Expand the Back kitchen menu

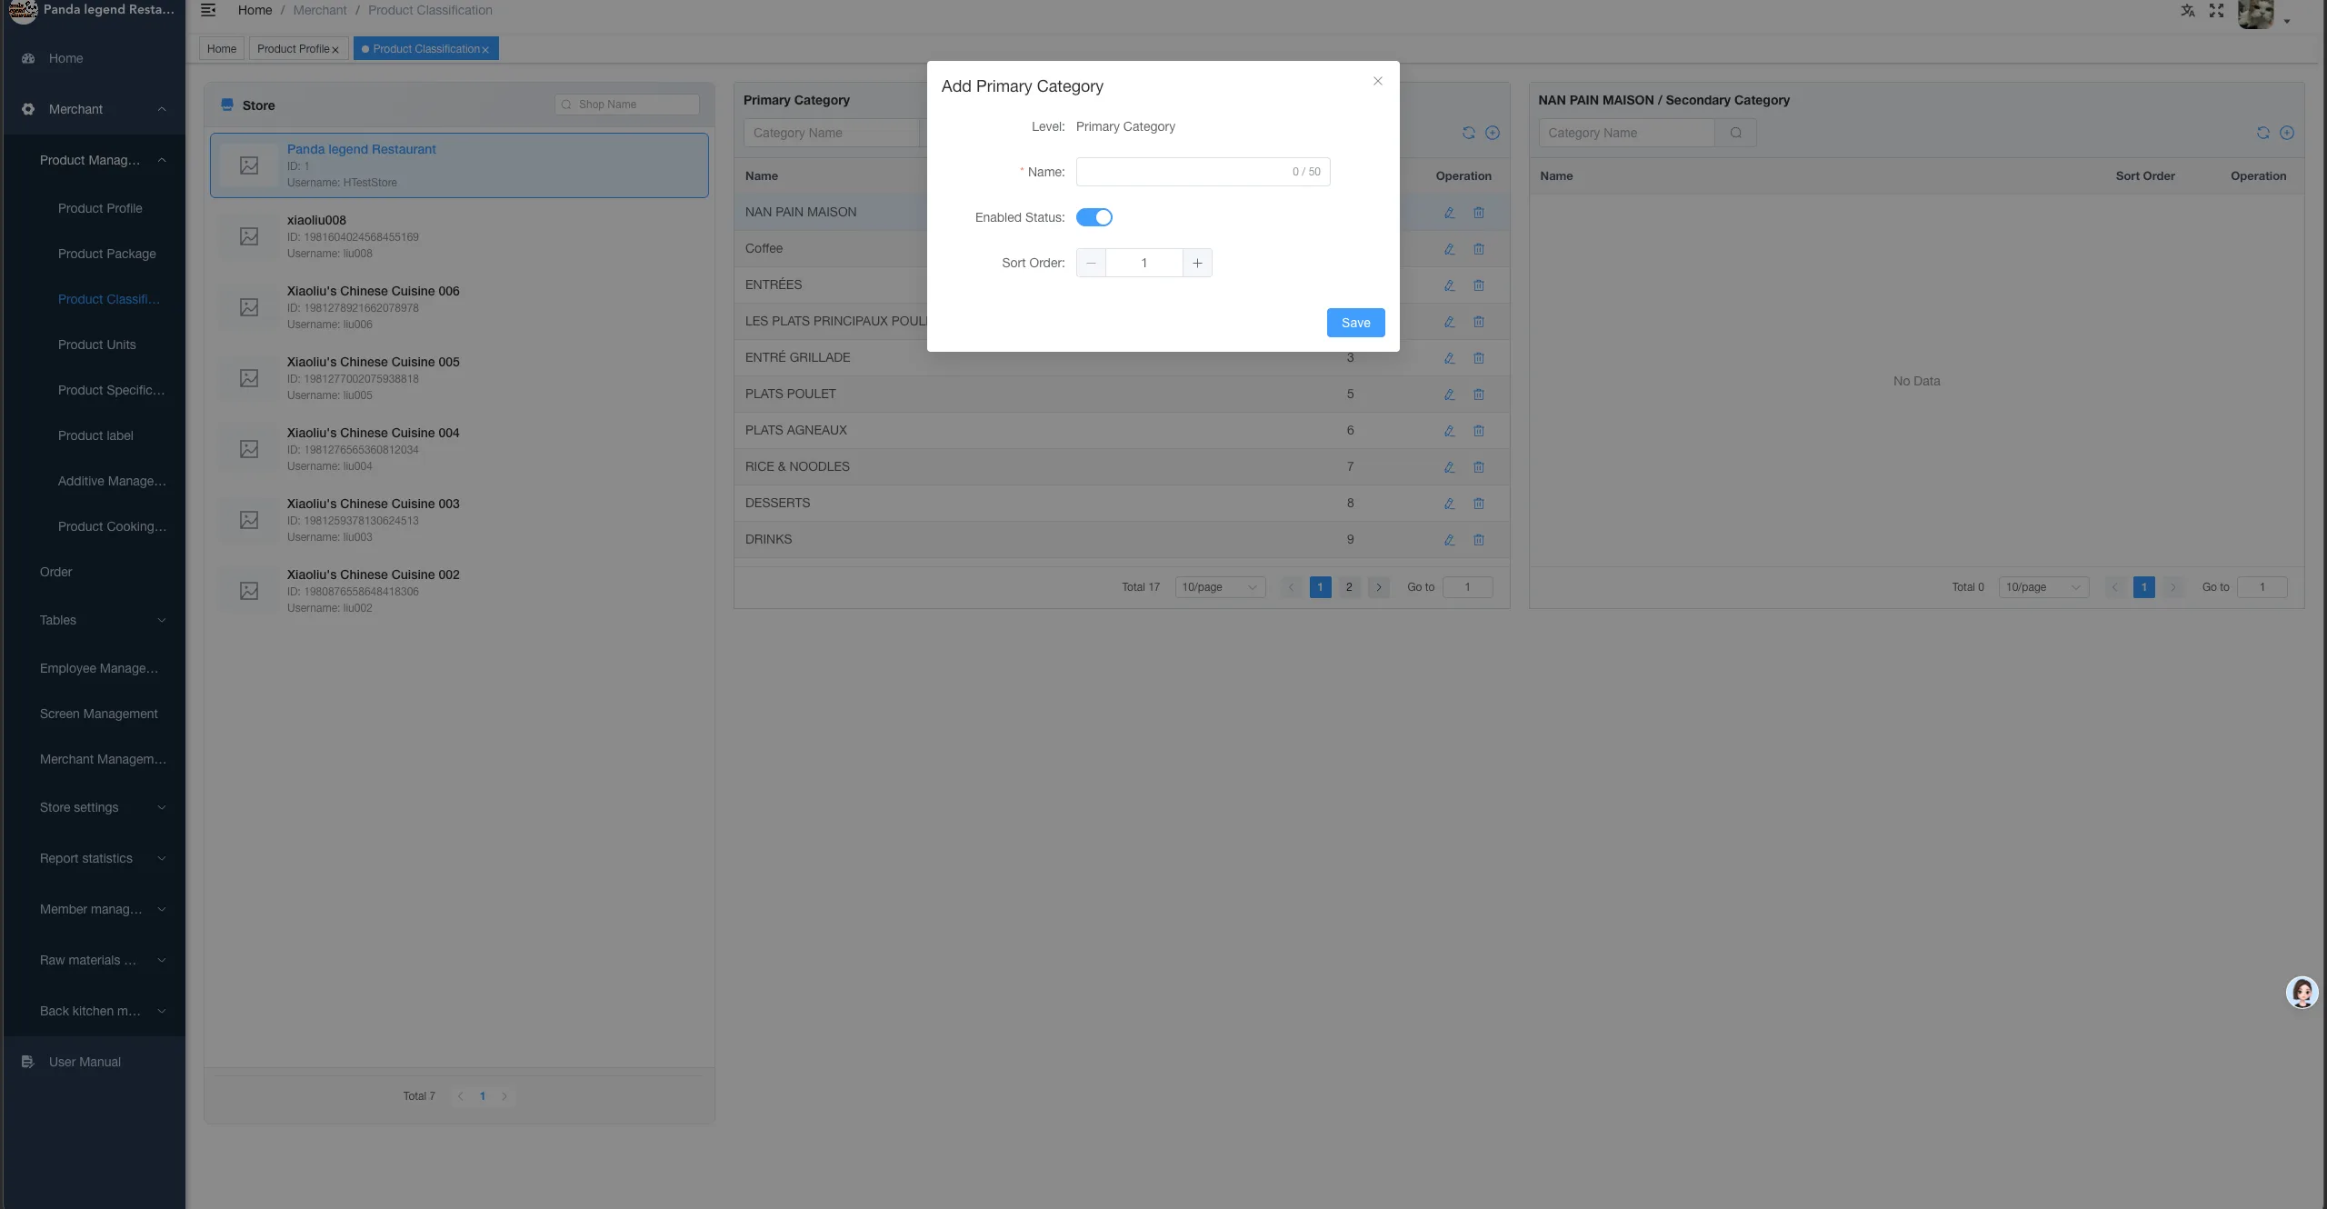pos(93,1011)
